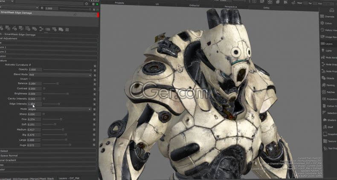
Task: Toggle the Activate Curvature checkbox
Action: pyautogui.click(x=30, y=65)
